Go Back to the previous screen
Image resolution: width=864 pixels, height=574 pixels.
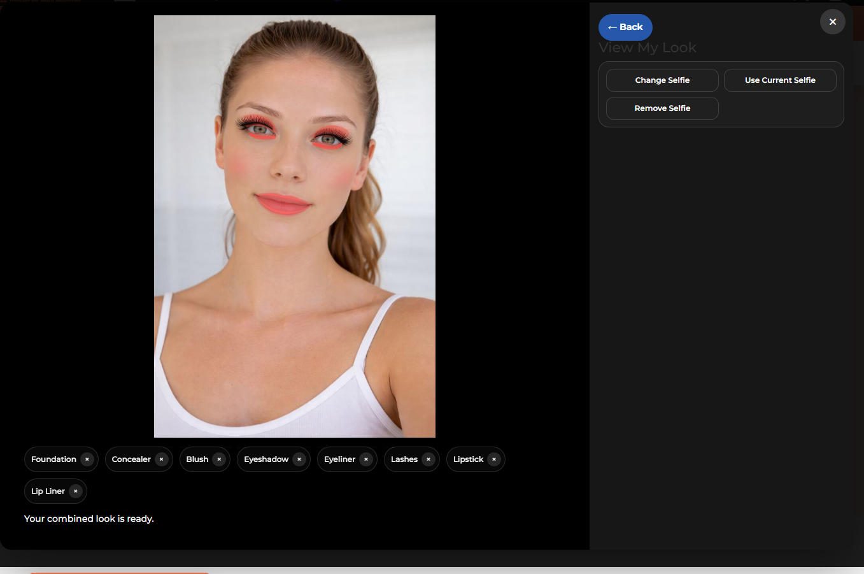(625, 27)
